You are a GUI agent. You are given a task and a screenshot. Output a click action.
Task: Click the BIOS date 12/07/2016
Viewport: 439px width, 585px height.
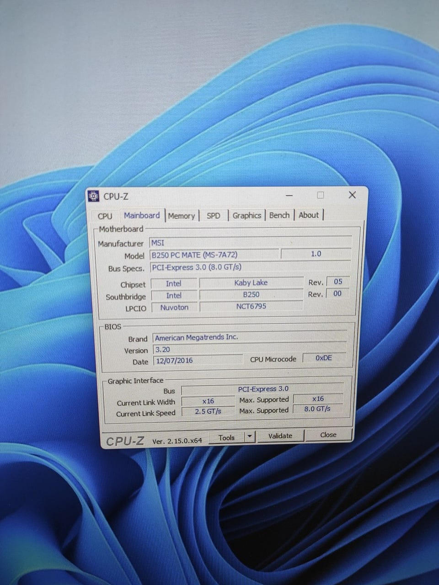point(198,360)
